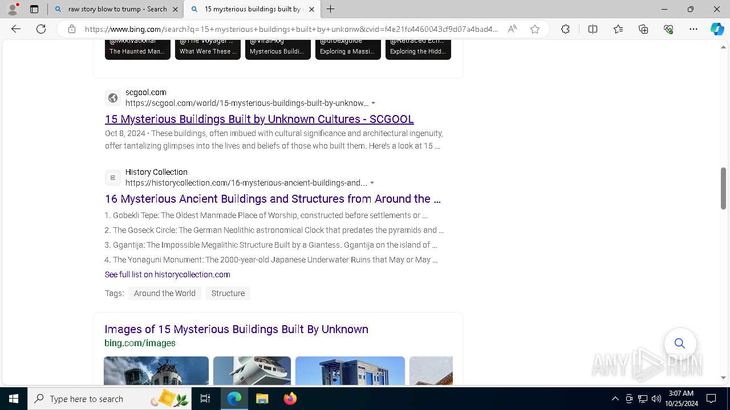Click the History Collection favicon
730x410 pixels.
(x=113, y=178)
